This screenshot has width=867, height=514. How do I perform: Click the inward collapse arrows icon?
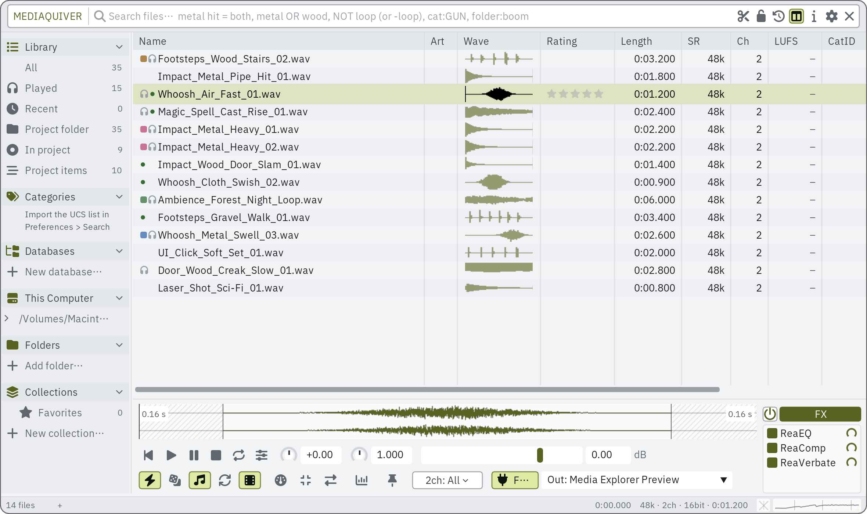tap(306, 480)
